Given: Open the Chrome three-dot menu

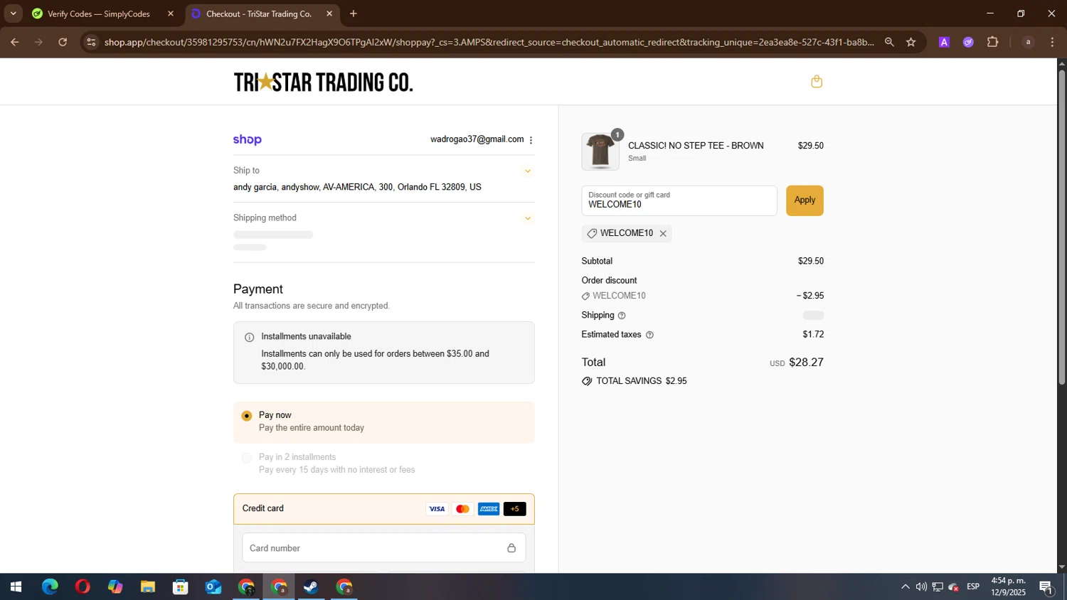Looking at the screenshot, I should tap(1052, 43).
